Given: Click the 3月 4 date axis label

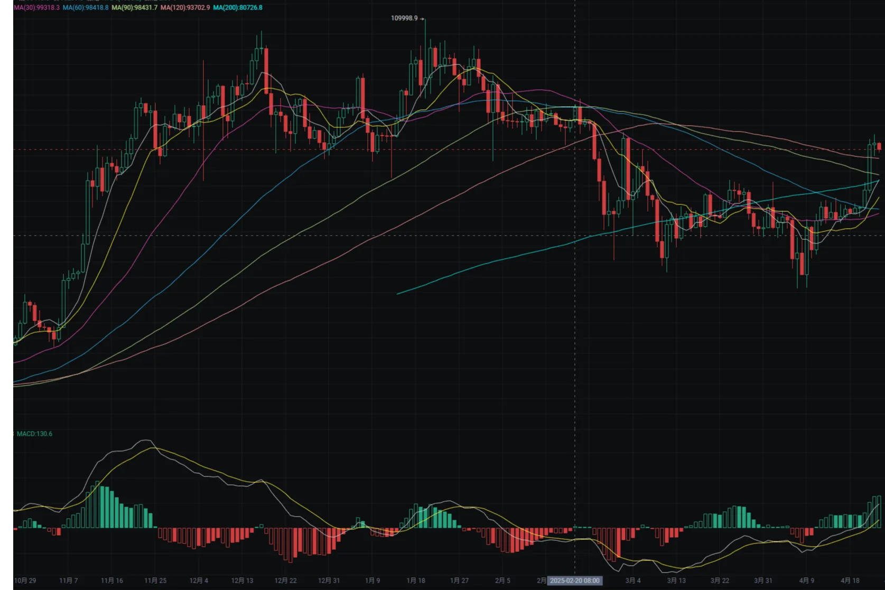Looking at the screenshot, I should click(x=633, y=580).
